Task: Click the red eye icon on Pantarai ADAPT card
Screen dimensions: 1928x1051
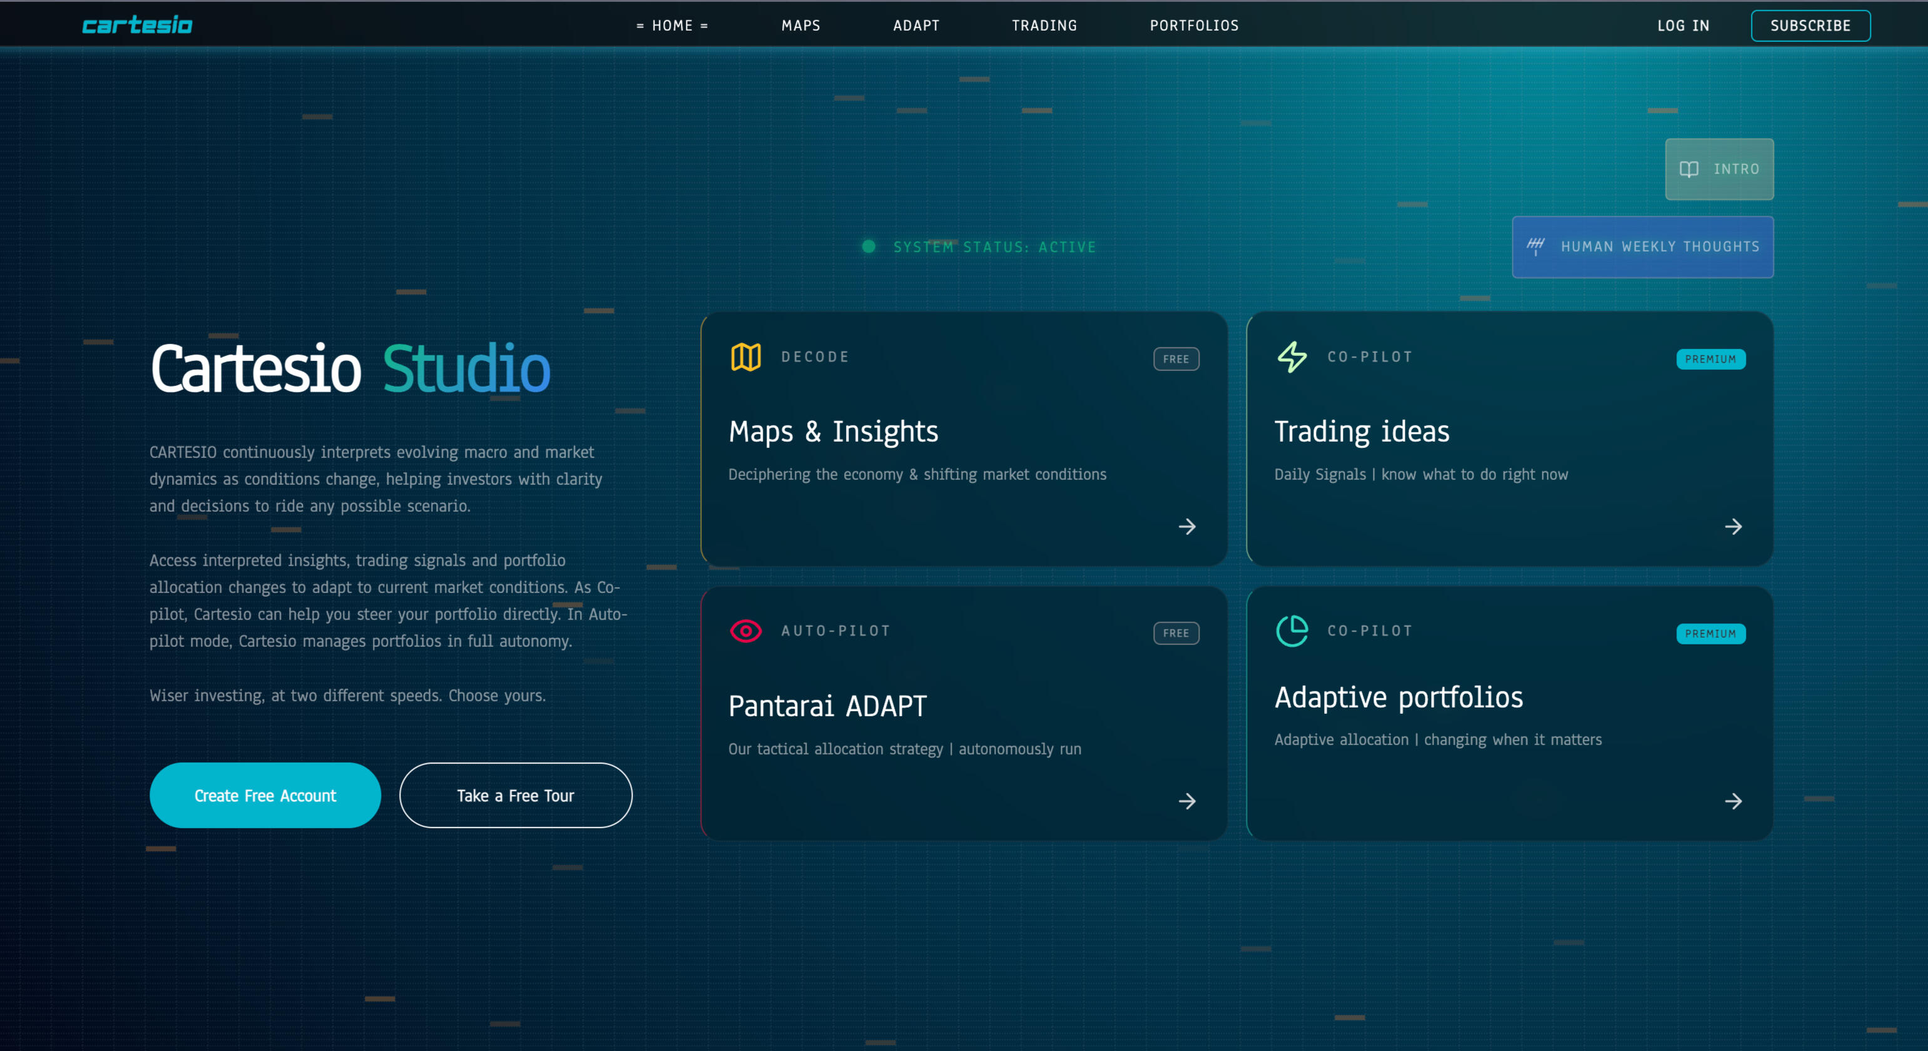Action: pyautogui.click(x=745, y=631)
